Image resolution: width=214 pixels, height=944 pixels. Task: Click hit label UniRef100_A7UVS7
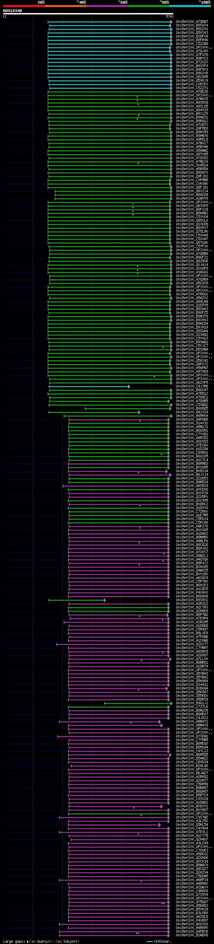pyautogui.click(x=192, y=552)
